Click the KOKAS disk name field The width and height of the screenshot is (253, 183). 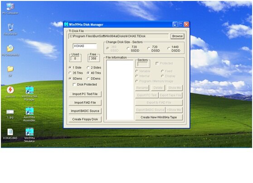pyautogui.click(x=85, y=46)
